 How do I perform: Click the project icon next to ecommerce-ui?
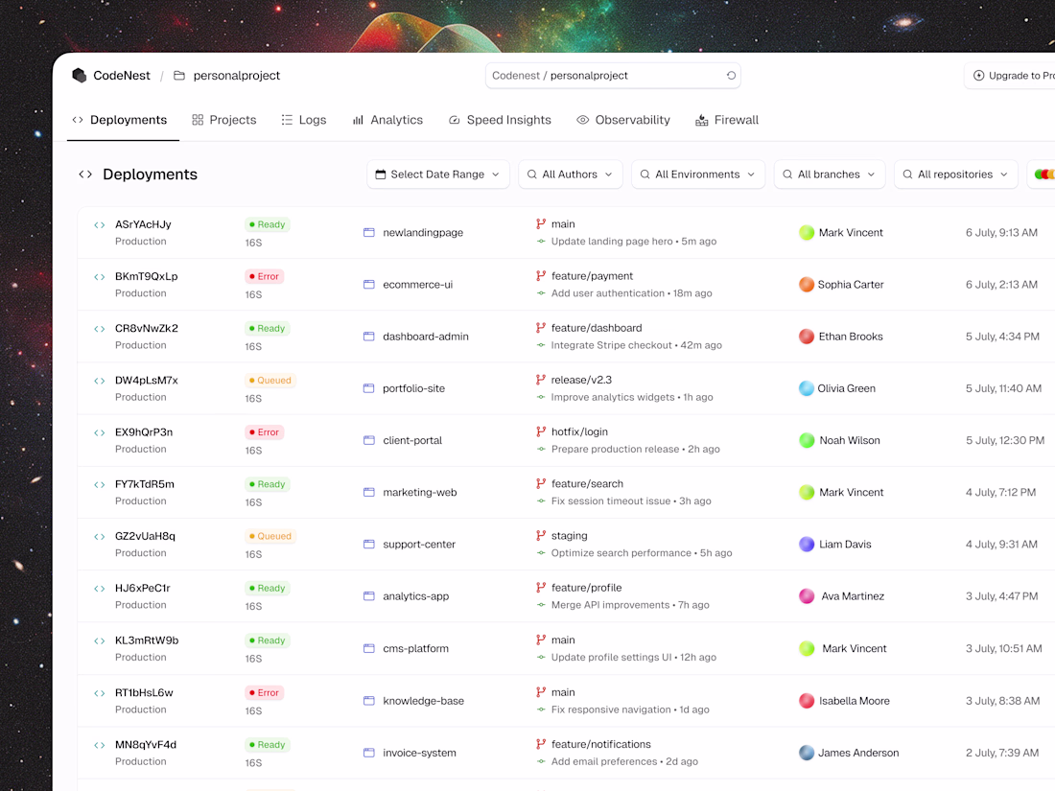tap(368, 285)
